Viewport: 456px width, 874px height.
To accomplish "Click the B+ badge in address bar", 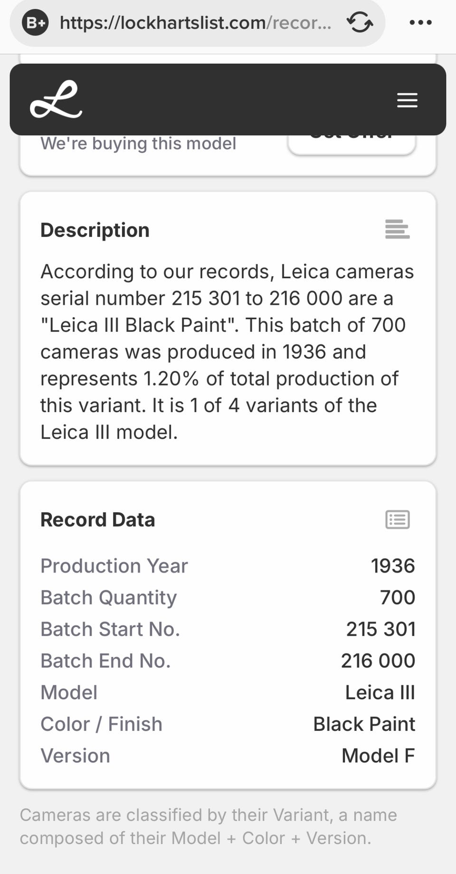I will tap(36, 22).
